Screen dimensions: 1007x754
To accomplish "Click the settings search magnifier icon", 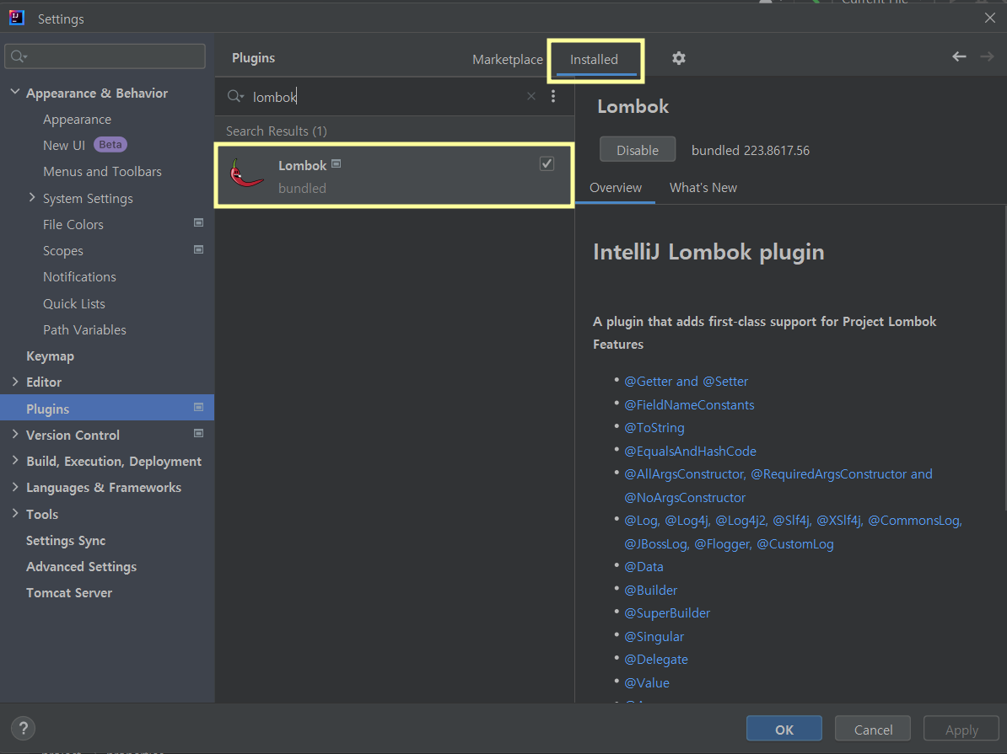I will point(19,56).
